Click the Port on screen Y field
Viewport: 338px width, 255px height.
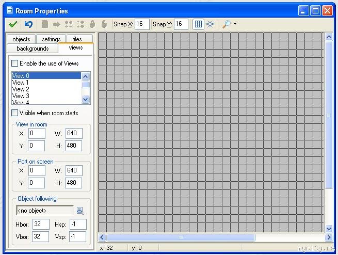pos(36,183)
